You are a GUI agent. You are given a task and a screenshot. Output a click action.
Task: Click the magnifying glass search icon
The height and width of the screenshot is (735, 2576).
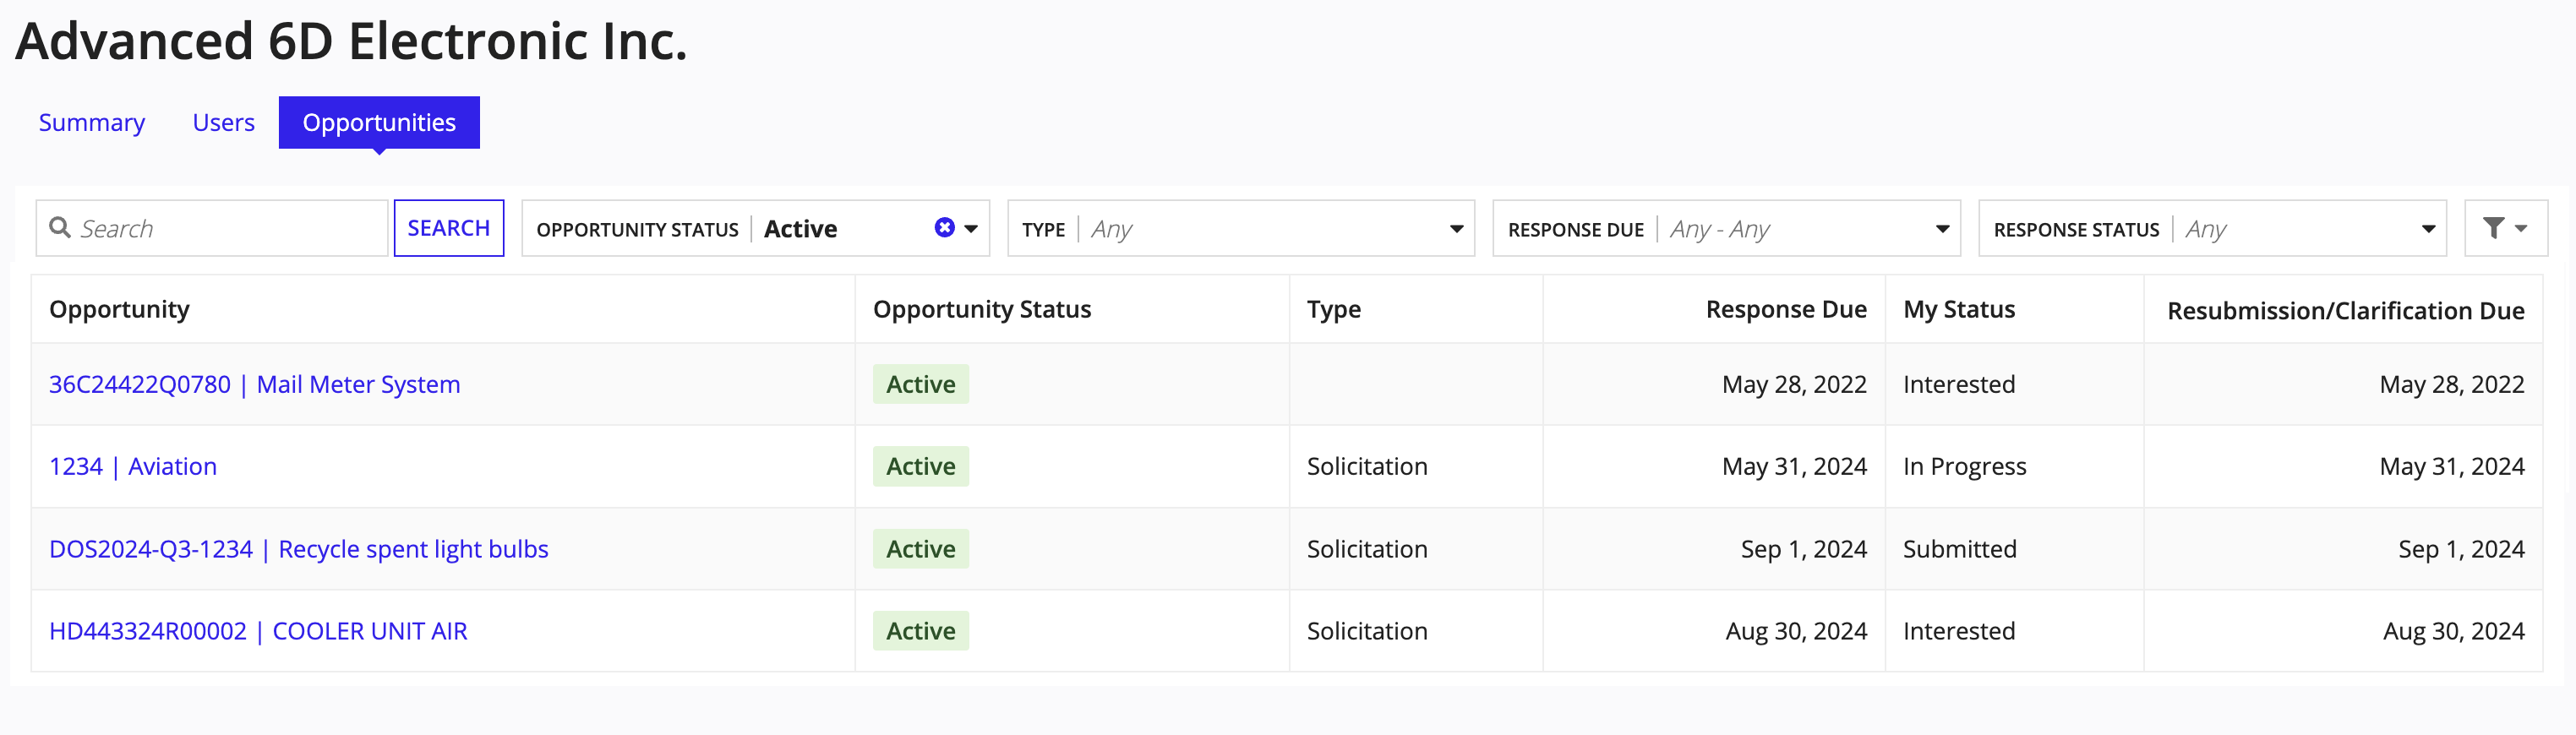tap(60, 228)
